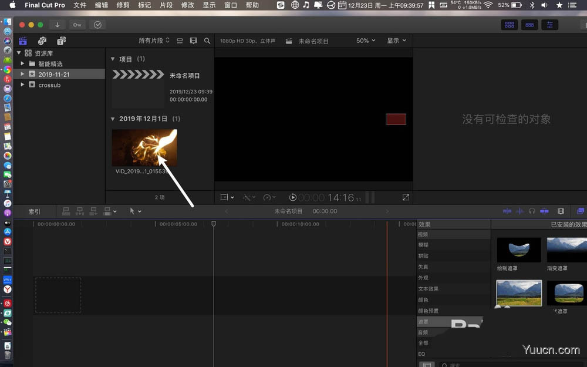Select the 2019-11-21 event row
587x367 pixels.
59,74
